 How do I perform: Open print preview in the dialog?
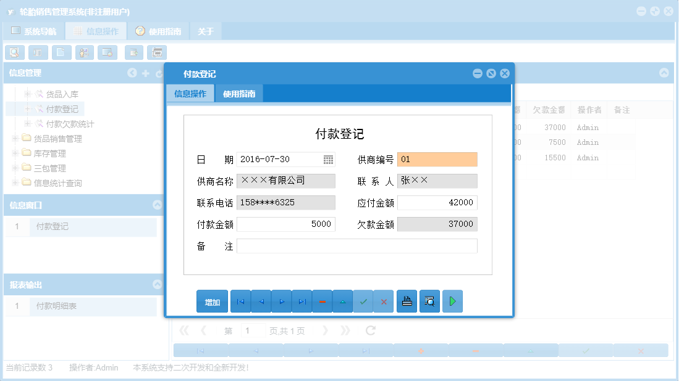pos(429,301)
